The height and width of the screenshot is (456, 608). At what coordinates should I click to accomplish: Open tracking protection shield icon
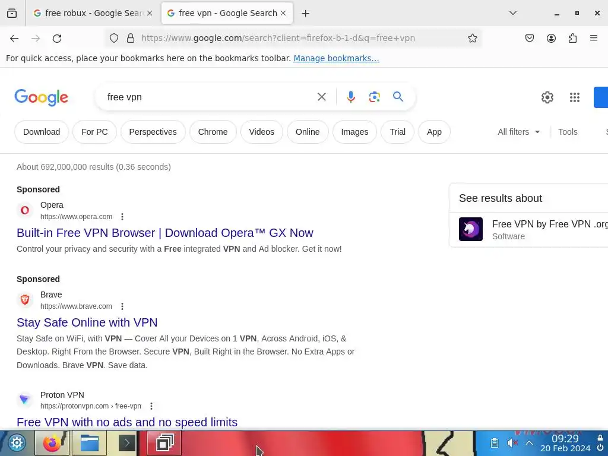[x=113, y=38]
